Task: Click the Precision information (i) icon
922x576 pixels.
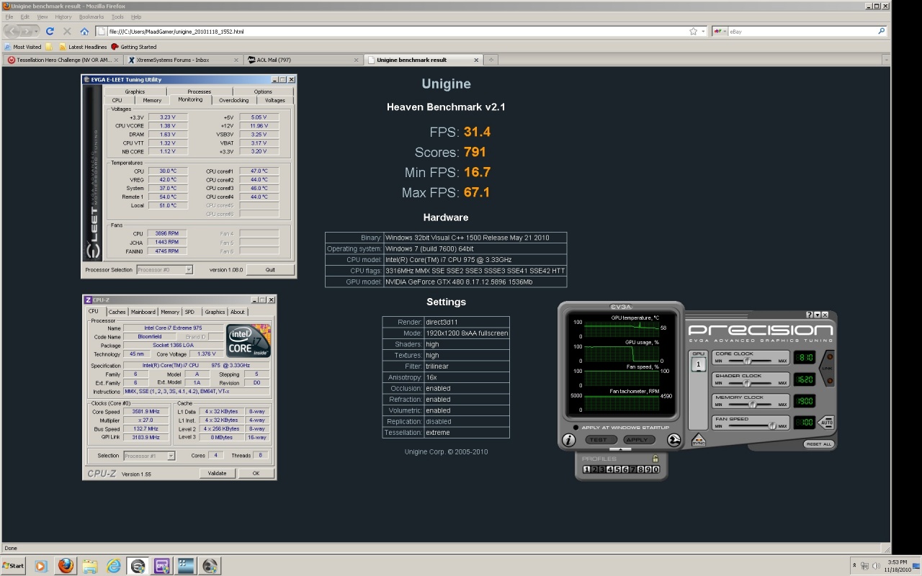Action: 569,440
